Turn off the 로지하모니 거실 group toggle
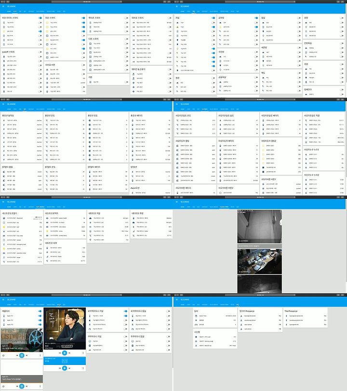The height and width of the screenshot is (391, 347). [x=125, y=311]
